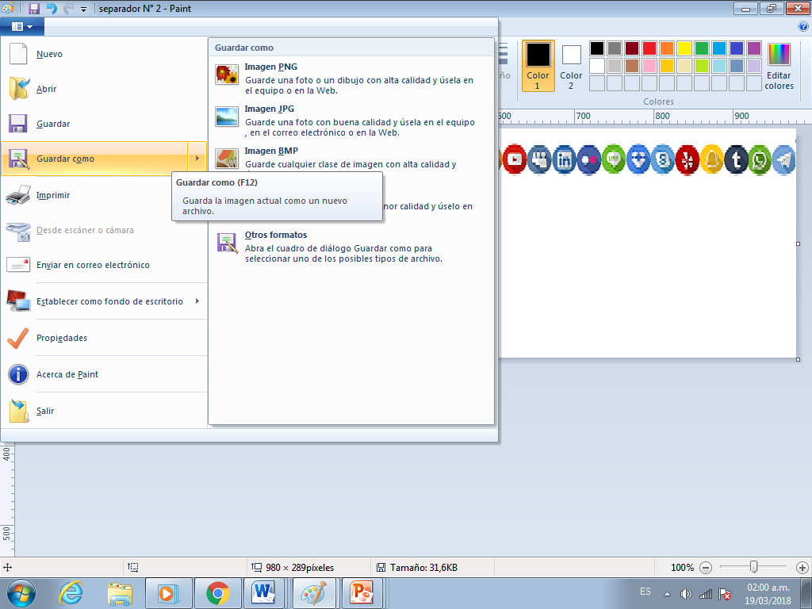
Task: Open Otros formatos save dialog
Action: point(351,247)
